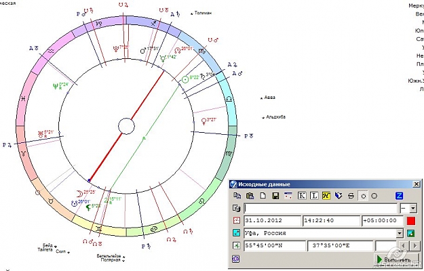
Task: Click the L letter toolbar button
Action: point(314,196)
